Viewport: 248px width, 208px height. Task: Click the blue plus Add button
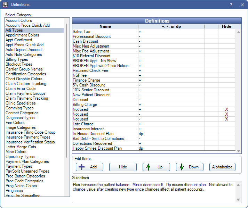(x=89, y=167)
